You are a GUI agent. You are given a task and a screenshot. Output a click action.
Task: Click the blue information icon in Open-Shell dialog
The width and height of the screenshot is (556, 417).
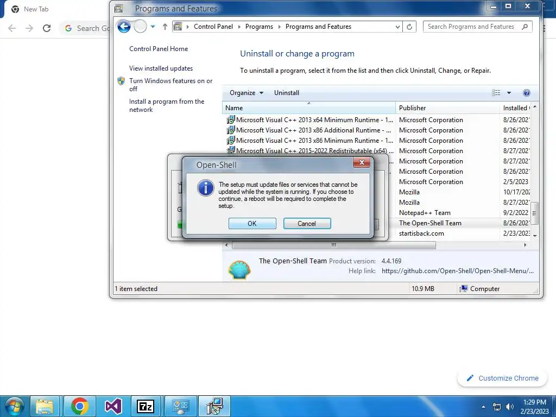[x=206, y=188]
